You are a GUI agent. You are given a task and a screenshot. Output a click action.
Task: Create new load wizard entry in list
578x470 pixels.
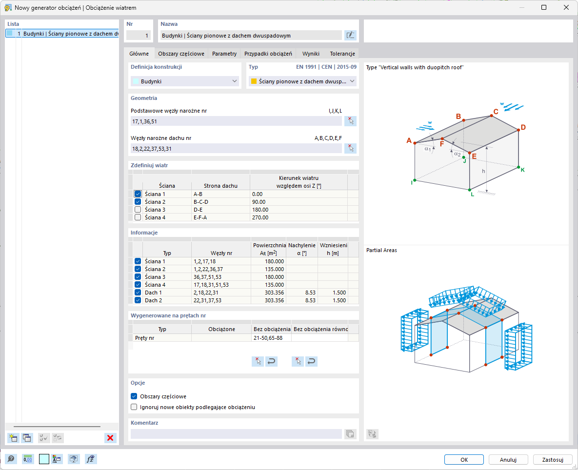coord(13,438)
